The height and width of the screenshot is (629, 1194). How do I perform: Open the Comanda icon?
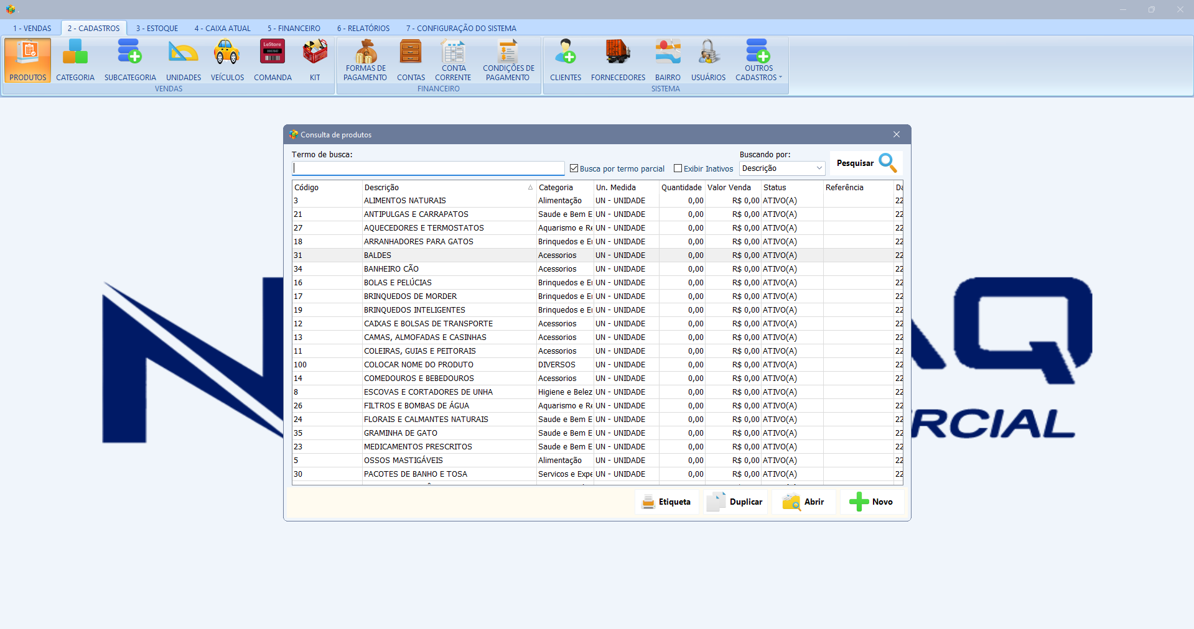point(273,60)
